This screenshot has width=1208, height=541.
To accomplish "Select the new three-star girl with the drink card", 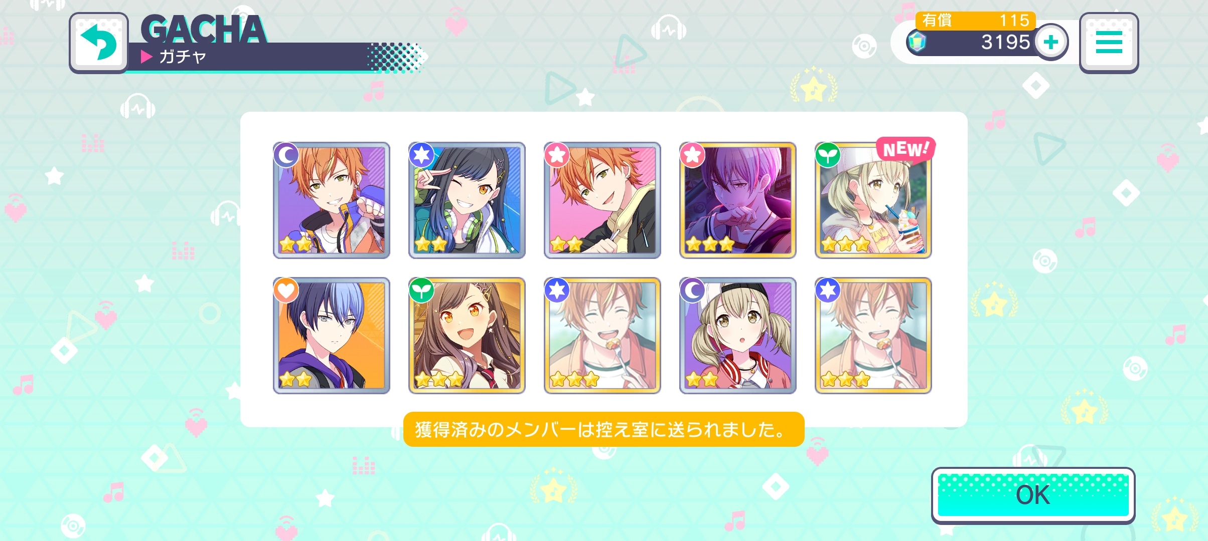I will (x=873, y=200).
